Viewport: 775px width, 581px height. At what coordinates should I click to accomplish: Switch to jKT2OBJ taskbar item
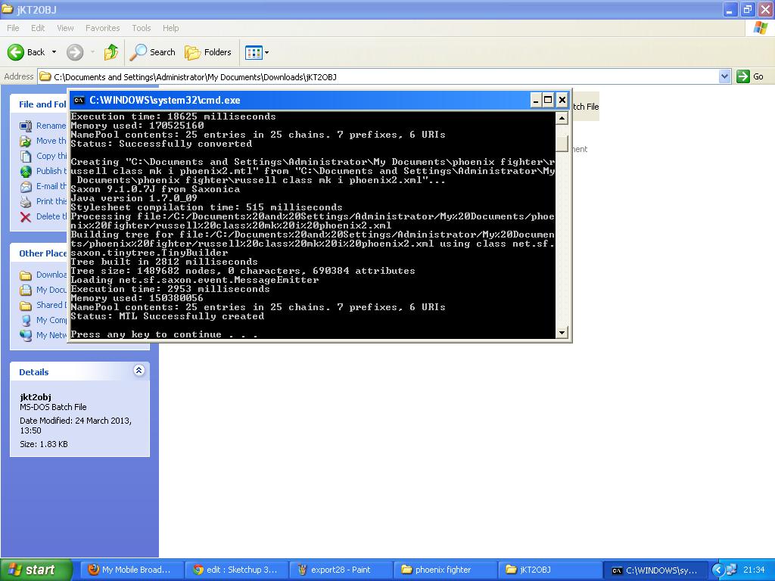tap(549, 570)
